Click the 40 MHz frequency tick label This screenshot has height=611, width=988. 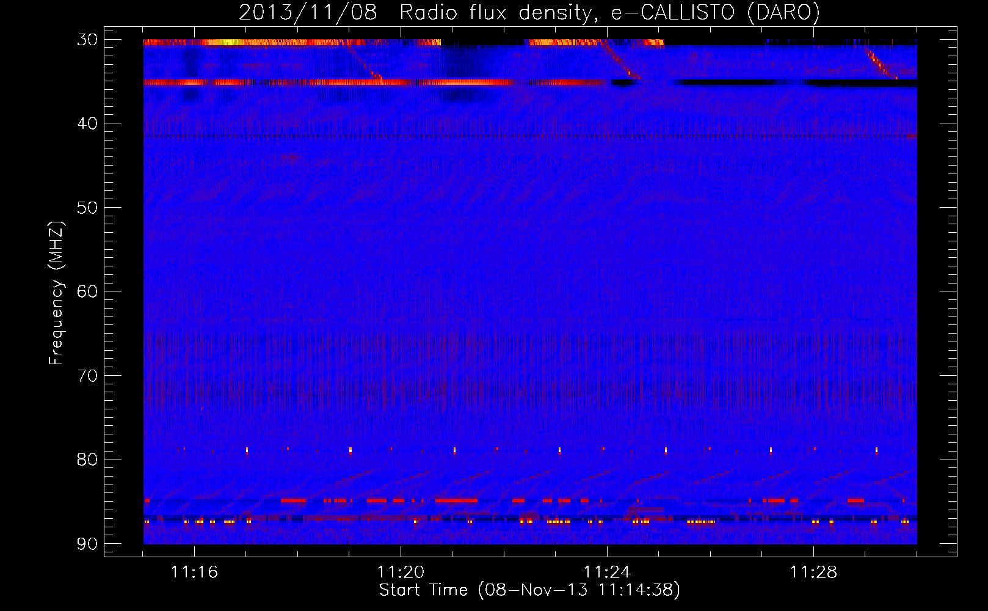[87, 123]
